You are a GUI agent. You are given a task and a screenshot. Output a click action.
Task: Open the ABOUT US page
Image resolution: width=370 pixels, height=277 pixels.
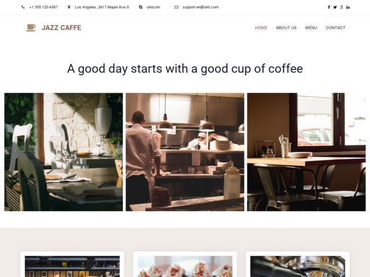point(286,28)
